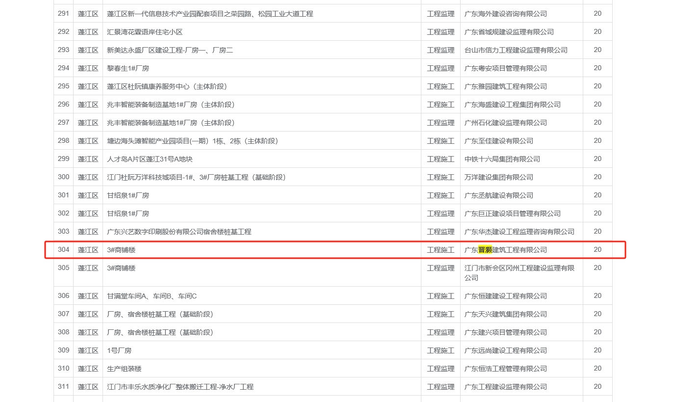Select project 蓬江区新一代信息技术产业园配套项目

pyautogui.click(x=210, y=14)
